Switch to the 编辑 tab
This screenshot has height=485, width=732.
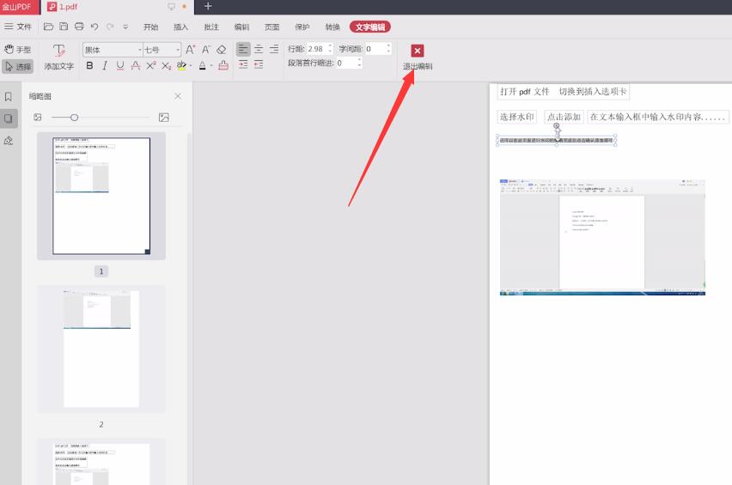[241, 27]
